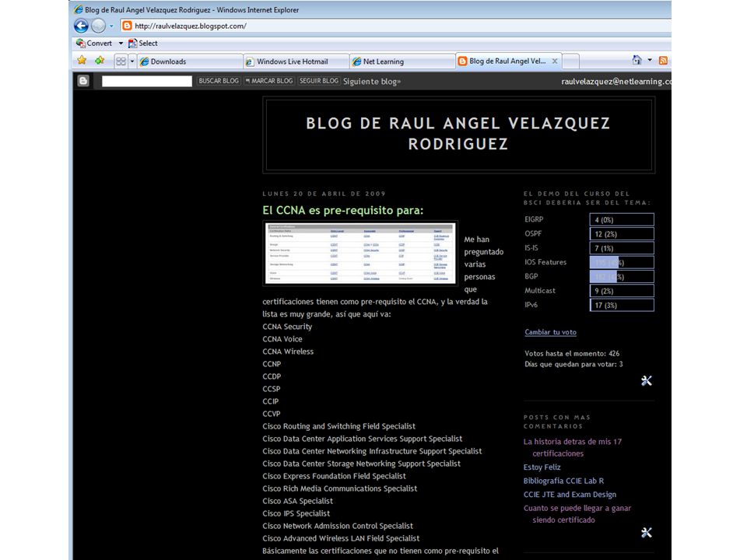Click the text Cisco ASA Specialist
747x560 pixels.
pyautogui.click(x=298, y=501)
